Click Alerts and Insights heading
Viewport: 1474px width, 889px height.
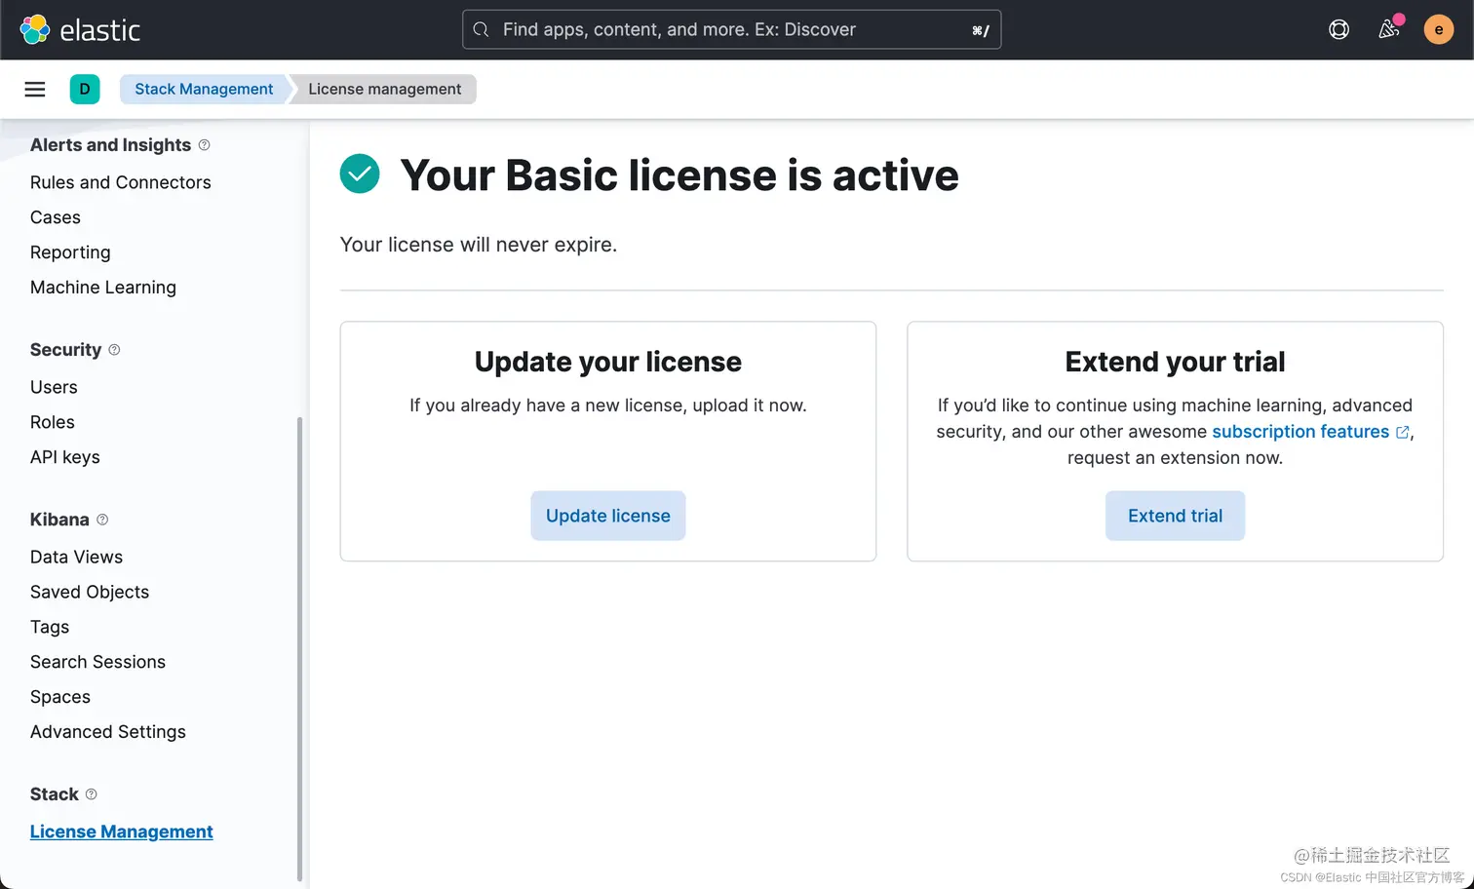coord(110,145)
